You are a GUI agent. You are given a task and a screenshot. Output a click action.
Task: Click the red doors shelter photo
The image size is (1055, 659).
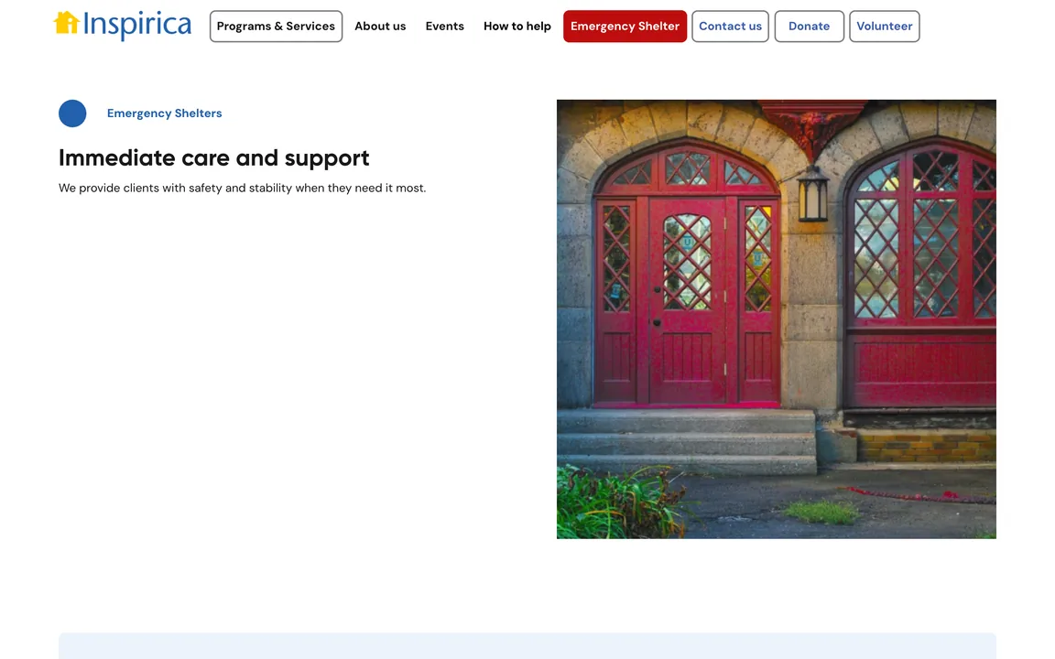coord(777,319)
